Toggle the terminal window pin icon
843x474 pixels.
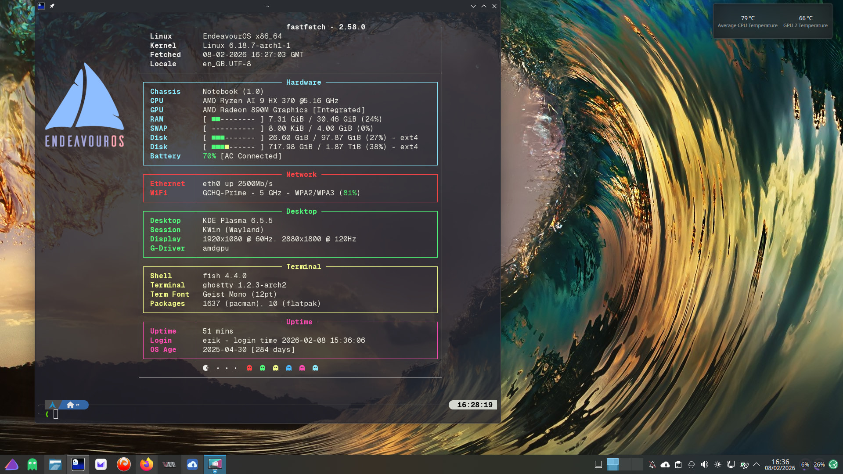[52, 6]
